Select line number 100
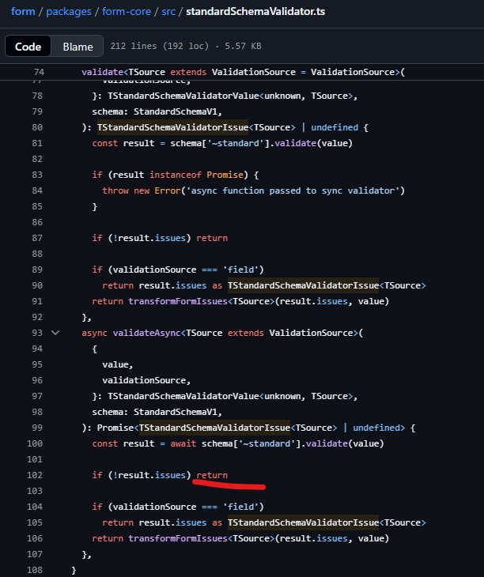This screenshot has width=484, height=577. (35, 443)
